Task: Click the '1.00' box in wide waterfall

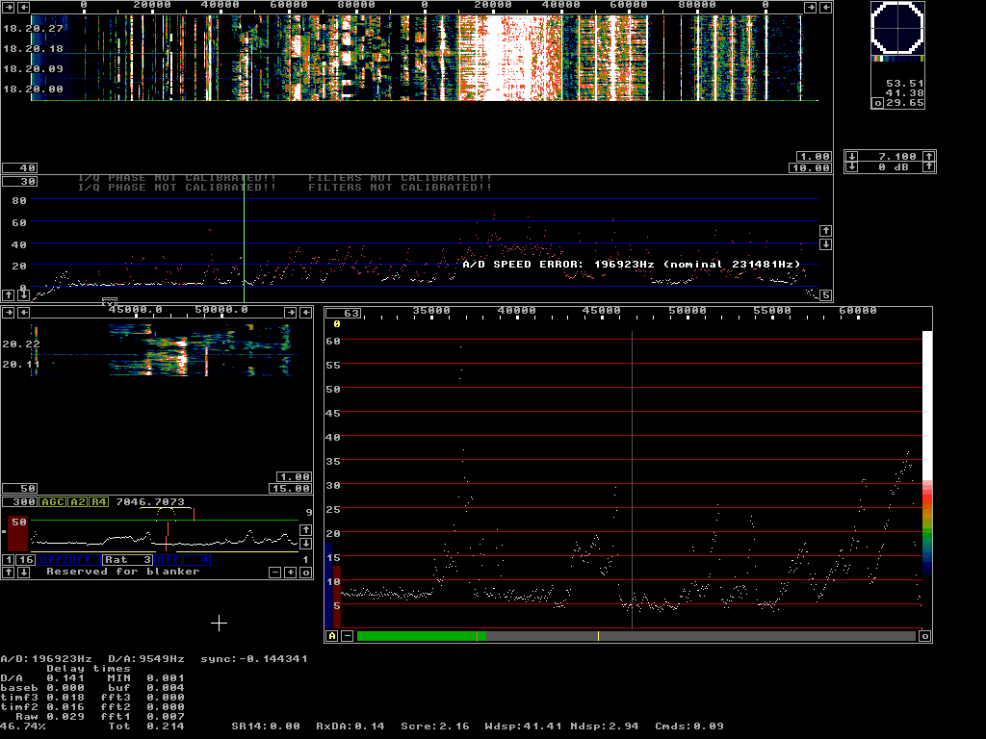Action: click(x=814, y=157)
